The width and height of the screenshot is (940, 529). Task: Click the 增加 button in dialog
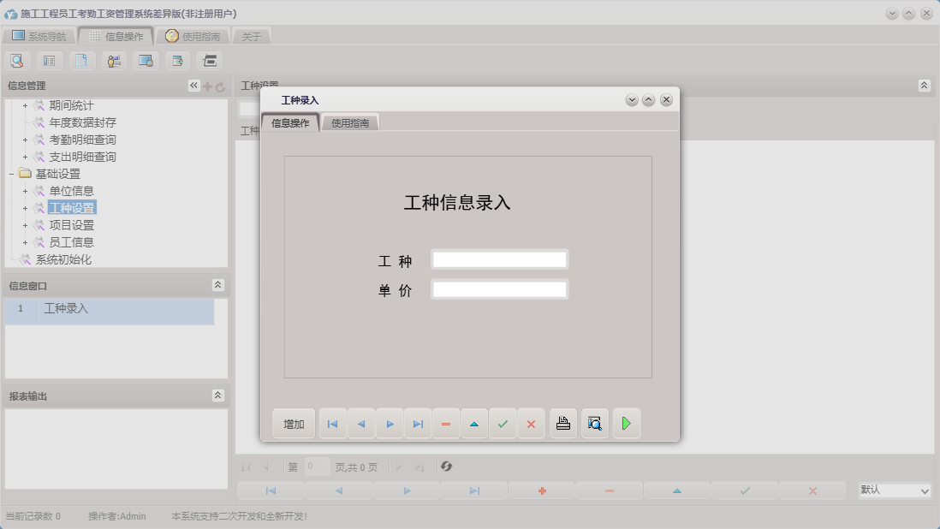click(294, 424)
